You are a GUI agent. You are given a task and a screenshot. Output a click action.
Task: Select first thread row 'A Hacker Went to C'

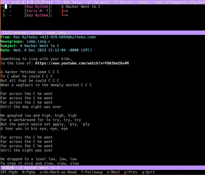coord(102,7)
